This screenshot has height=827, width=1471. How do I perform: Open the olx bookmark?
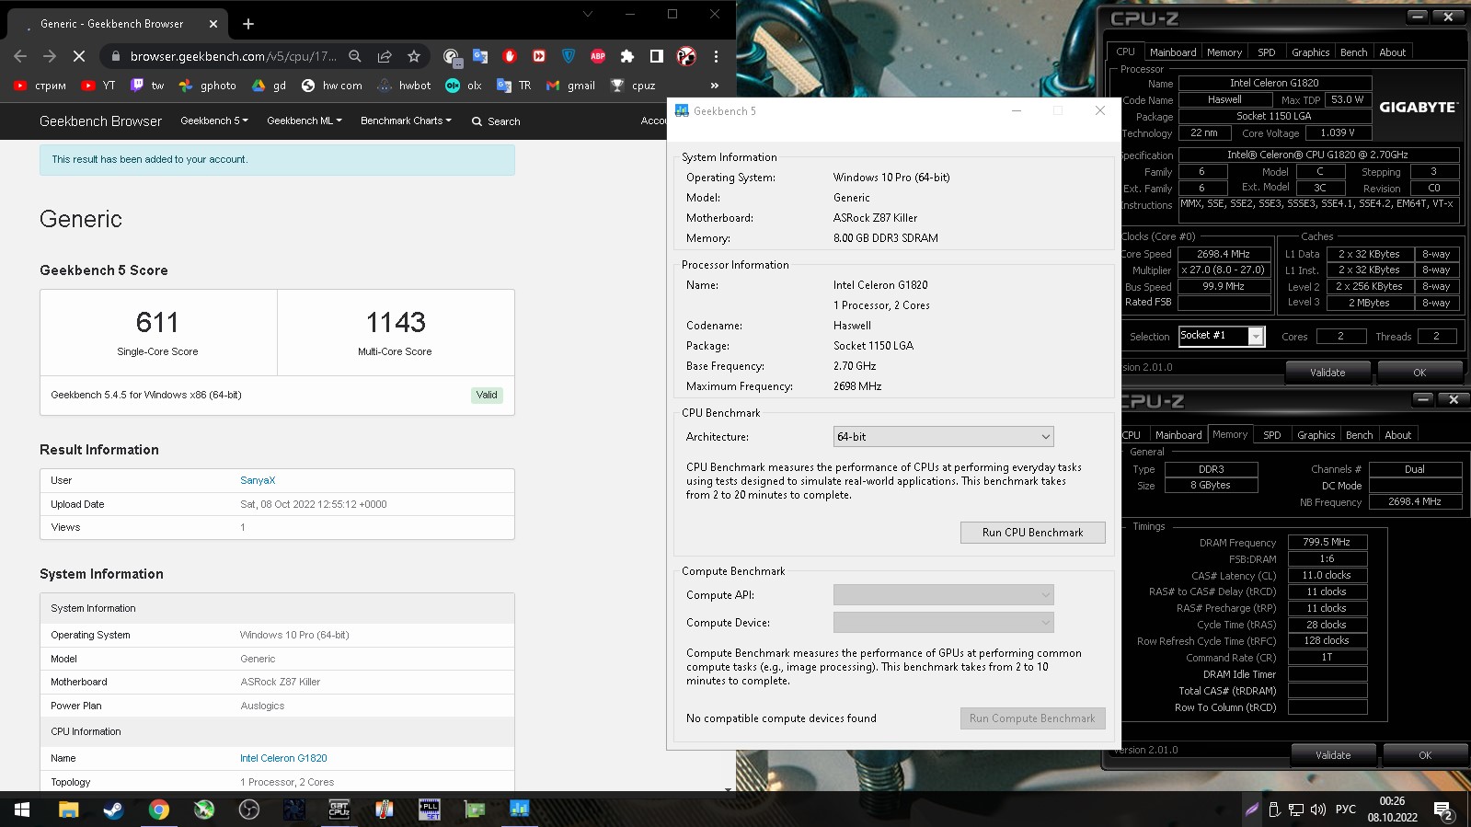[x=465, y=86]
